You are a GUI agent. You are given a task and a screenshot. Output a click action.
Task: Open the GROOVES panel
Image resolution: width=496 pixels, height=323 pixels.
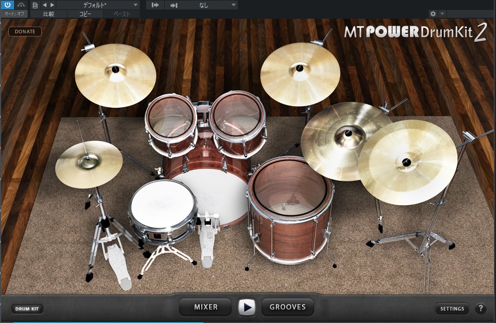click(x=287, y=307)
